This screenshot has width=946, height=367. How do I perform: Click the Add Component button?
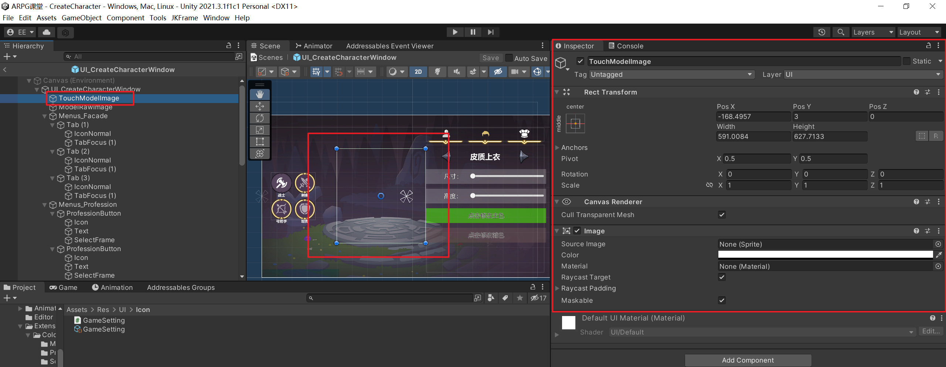click(x=748, y=360)
